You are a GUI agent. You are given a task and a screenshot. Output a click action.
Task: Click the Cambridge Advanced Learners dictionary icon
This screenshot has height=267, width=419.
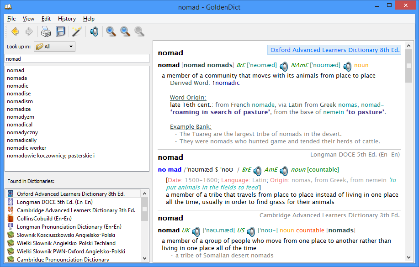click(x=11, y=210)
